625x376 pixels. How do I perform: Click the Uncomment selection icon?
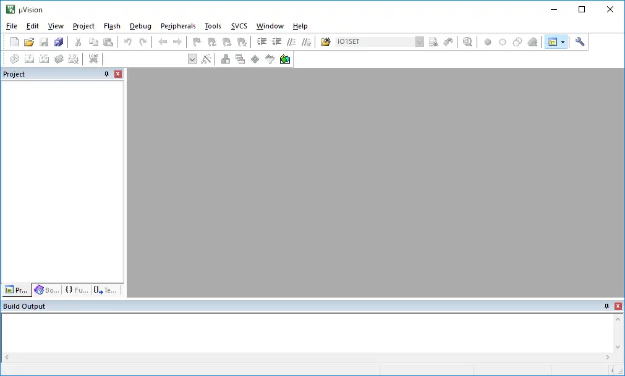click(306, 42)
